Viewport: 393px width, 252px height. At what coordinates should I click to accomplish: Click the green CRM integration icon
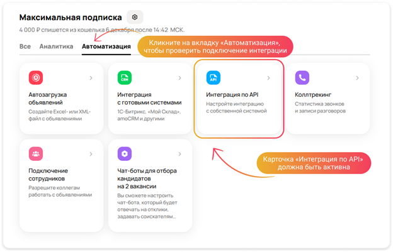[125, 78]
